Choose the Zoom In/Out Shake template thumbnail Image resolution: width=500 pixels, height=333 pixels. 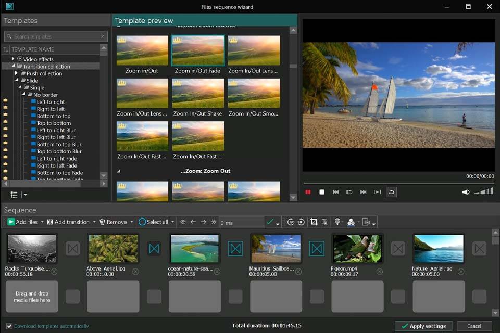(198, 93)
